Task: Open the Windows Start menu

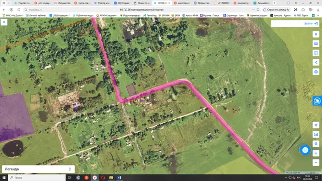Action: click(x=4, y=177)
